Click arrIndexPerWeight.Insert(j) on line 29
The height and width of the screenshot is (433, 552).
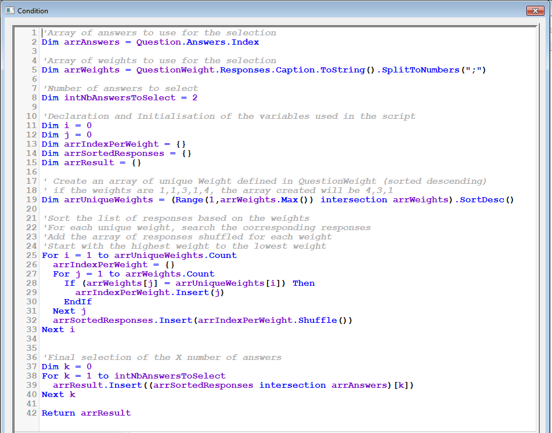click(x=149, y=292)
